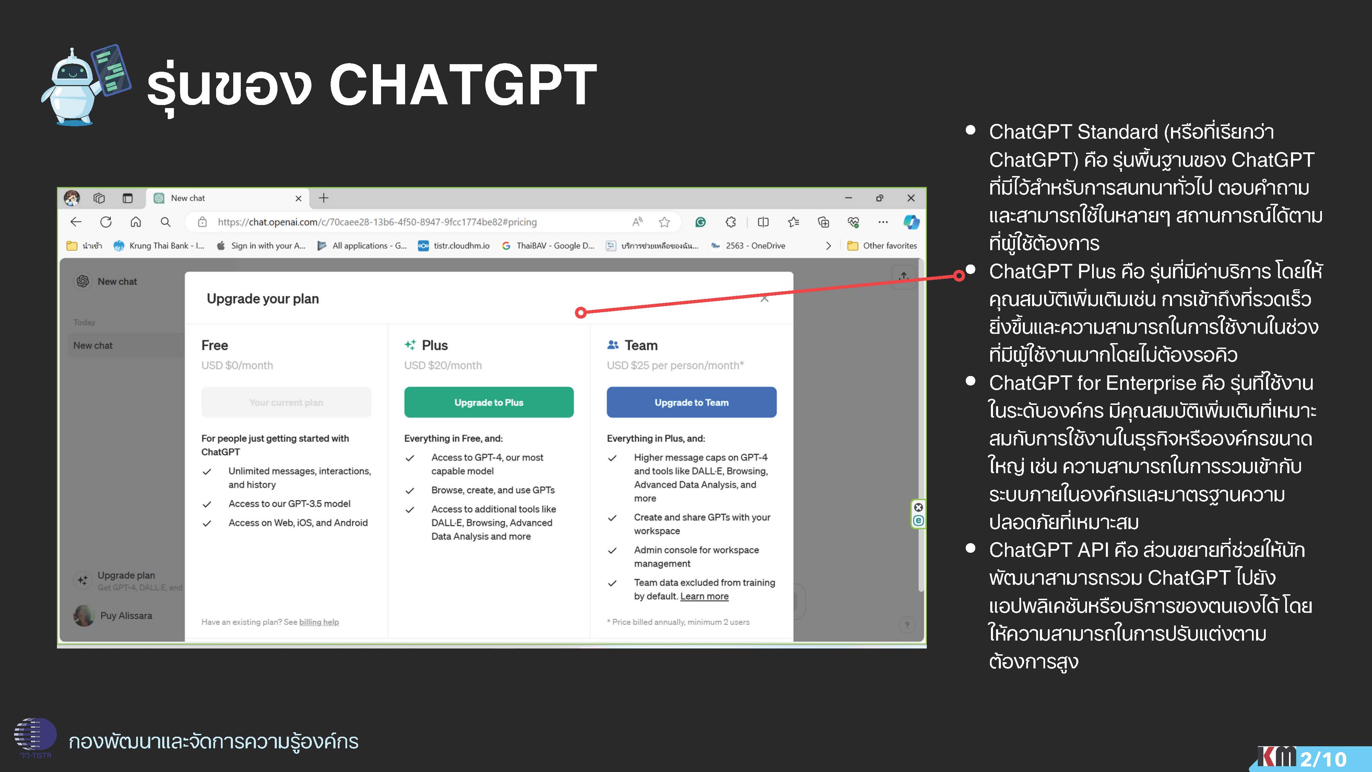Open the Other favorites folder
Viewport: 1372px width, 772px height.
pyautogui.click(x=882, y=246)
